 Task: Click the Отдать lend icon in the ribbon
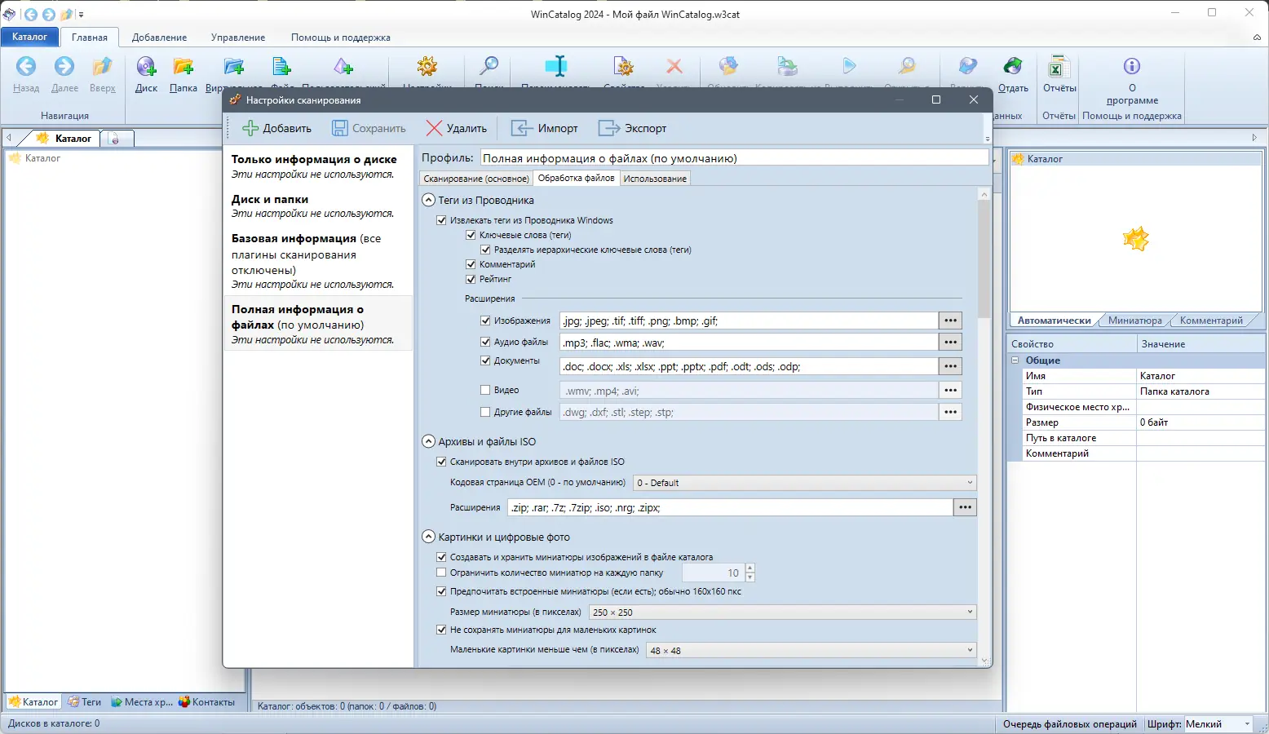1013,67
